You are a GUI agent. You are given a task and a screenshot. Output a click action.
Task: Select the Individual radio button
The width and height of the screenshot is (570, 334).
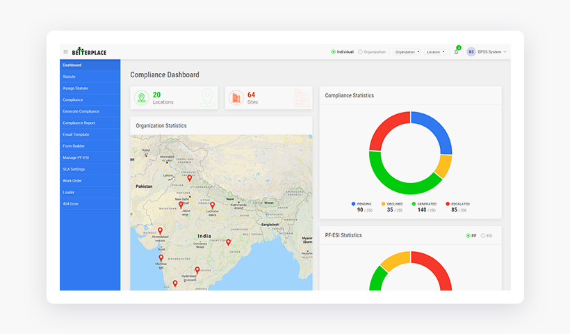point(333,52)
